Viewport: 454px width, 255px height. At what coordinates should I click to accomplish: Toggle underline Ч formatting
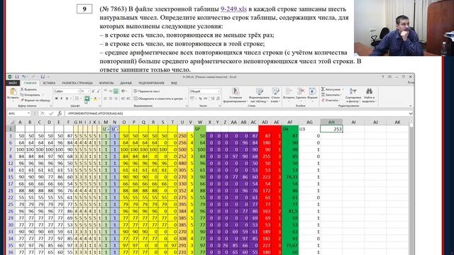67,99
